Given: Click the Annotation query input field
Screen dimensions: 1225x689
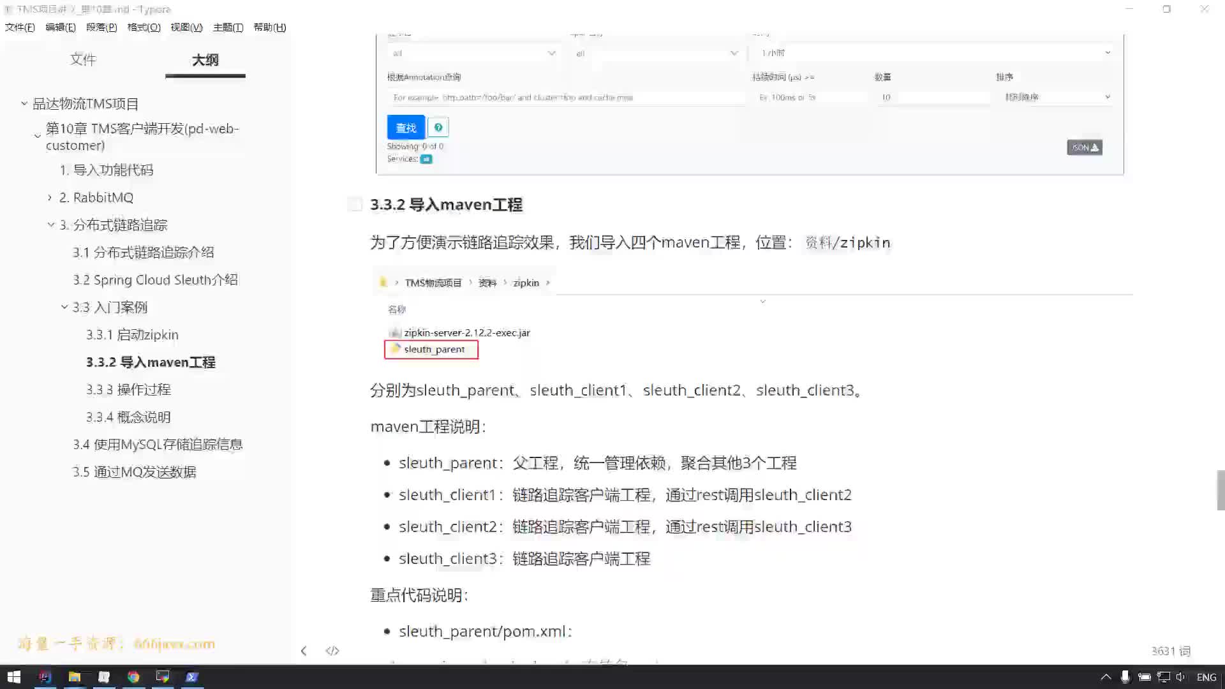Looking at the screenshot, I should (x=566, y=98).
